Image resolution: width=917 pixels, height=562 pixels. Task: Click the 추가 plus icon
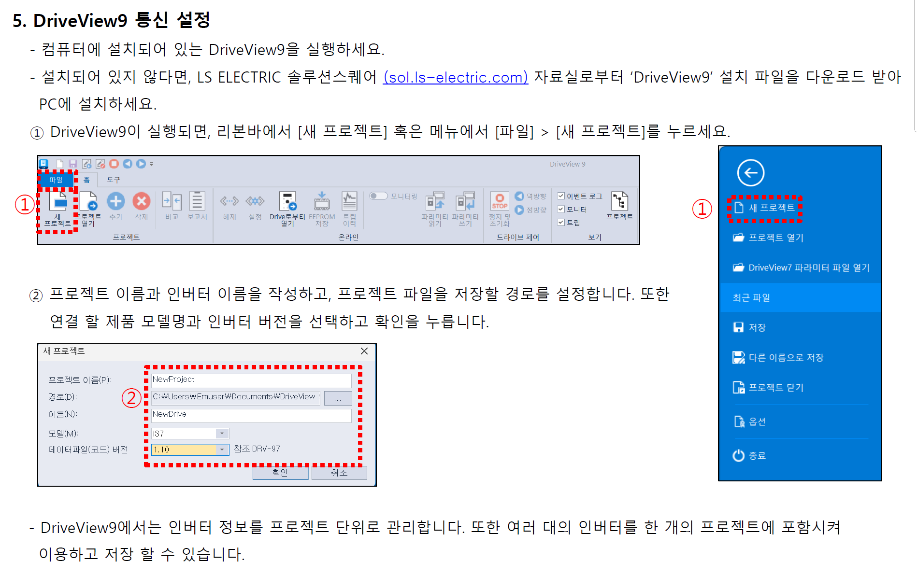(116, 201)
